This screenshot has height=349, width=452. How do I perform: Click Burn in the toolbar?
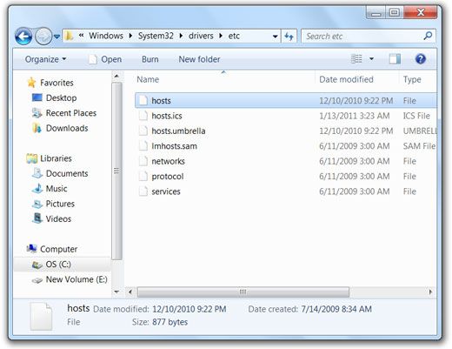coord(150,59)
